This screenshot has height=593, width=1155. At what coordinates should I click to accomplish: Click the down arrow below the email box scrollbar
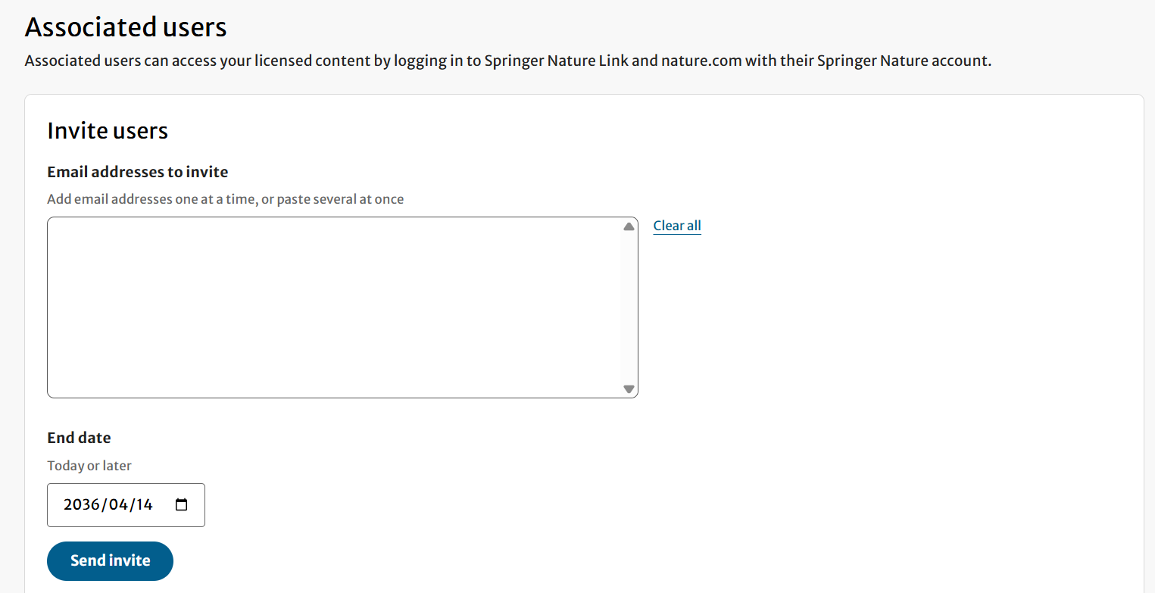[628, 389]
